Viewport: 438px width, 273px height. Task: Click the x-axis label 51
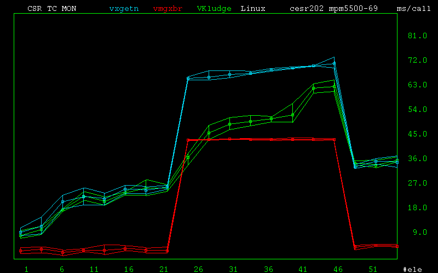[373, 269]
